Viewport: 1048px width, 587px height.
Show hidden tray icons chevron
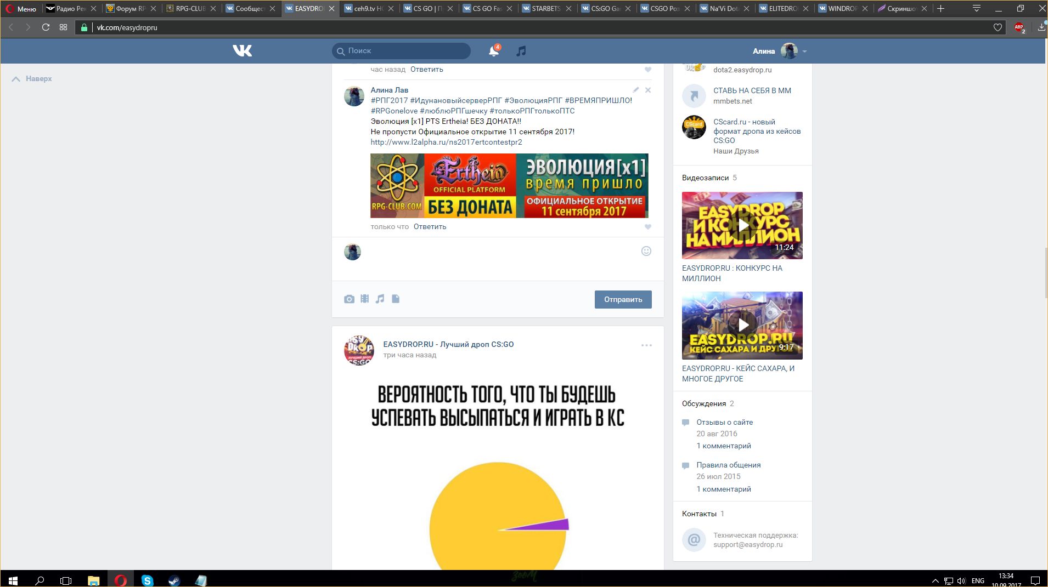(x=935, y=580)
